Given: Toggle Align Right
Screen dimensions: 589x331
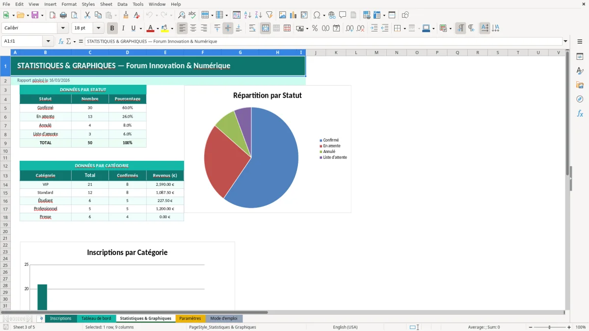Looking at the screenshot, I should pyautogui.click(x=204, y=28).
